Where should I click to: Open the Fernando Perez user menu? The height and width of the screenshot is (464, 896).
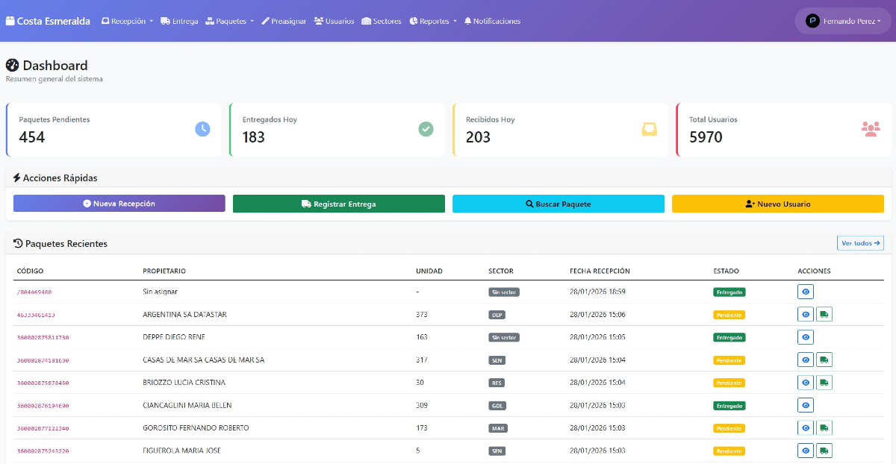click(843, 21)
